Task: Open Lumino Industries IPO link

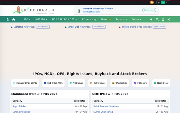Action: [x=21, y=112]
